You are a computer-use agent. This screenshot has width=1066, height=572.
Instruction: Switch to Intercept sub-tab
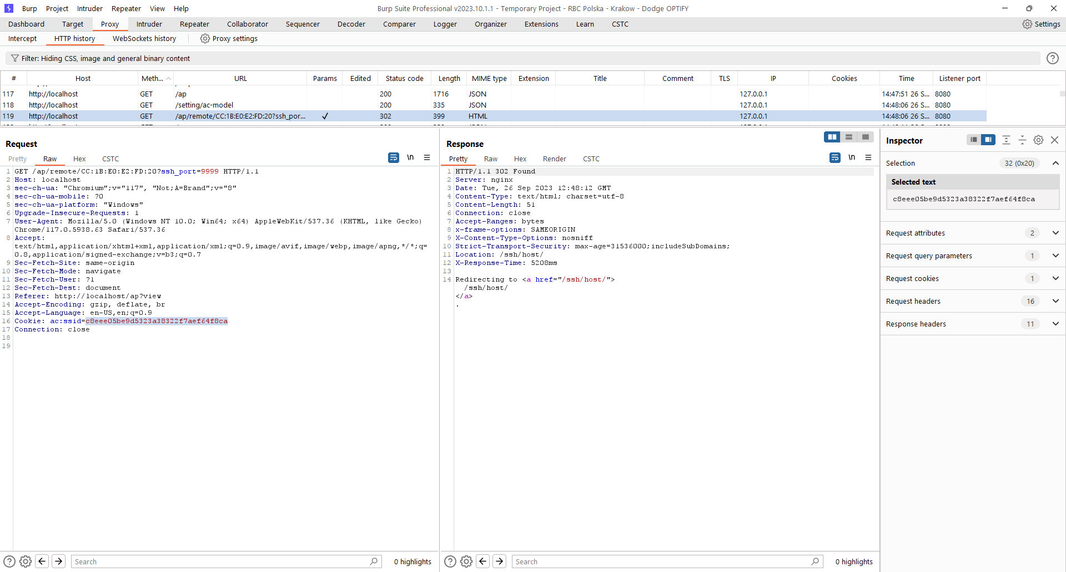(x=22, y=38)
